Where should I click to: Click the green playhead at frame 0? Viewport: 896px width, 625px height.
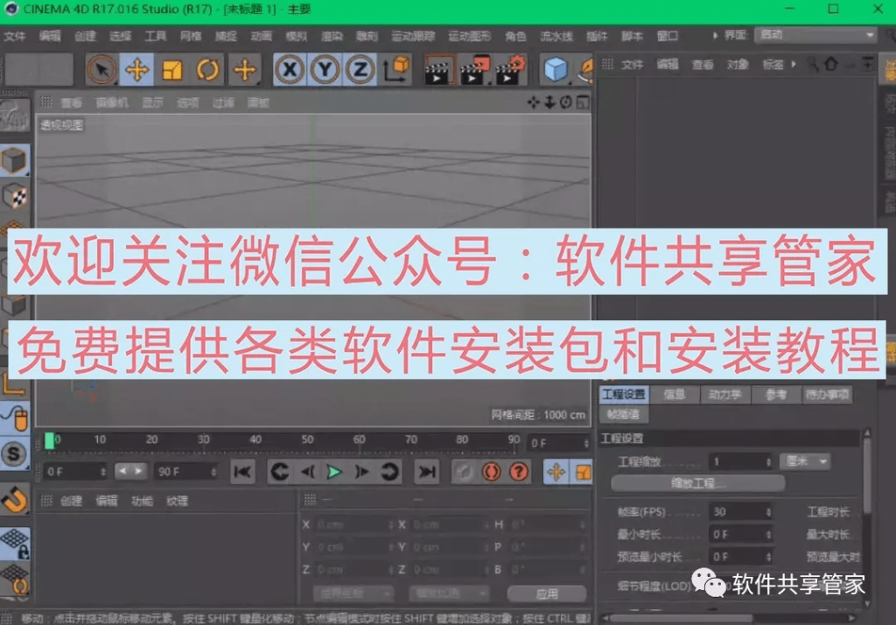49,441
